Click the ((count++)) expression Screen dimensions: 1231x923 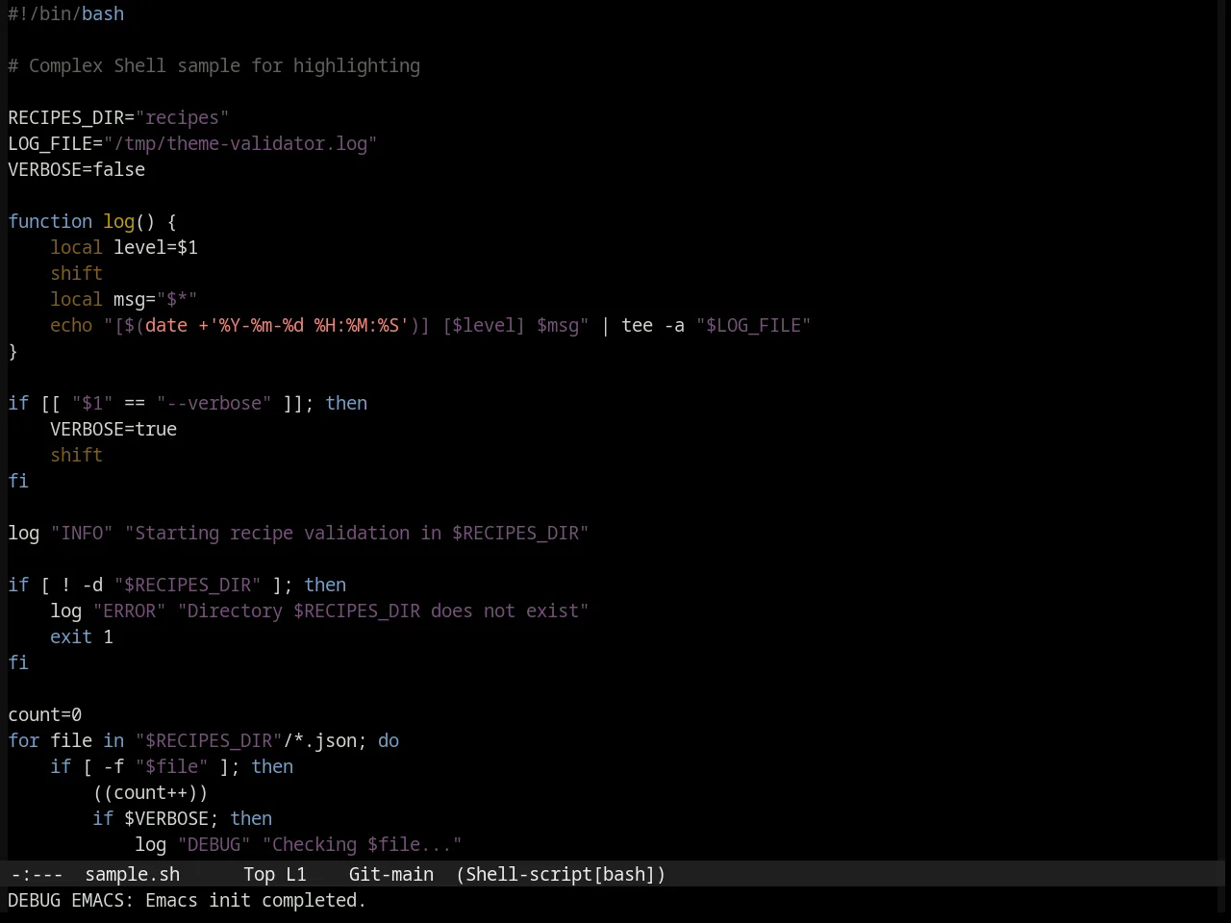pos(150,792)
